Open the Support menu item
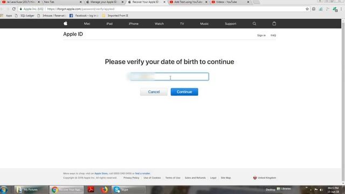This screenshot has width=345, height=194. pyautogui.click(x=230, y=24)
